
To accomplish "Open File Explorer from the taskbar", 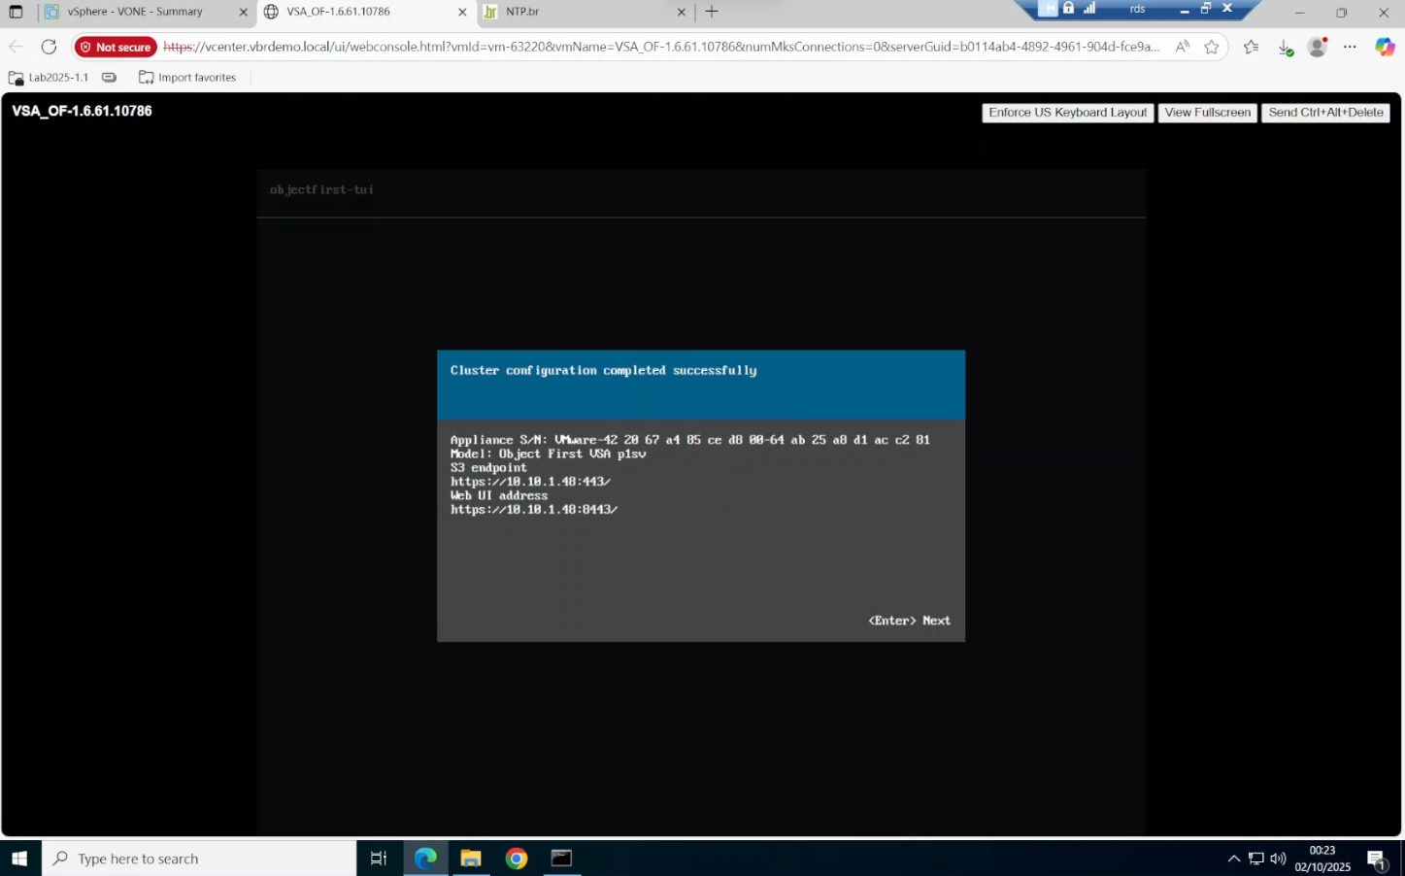I will (x=471, y=859).
